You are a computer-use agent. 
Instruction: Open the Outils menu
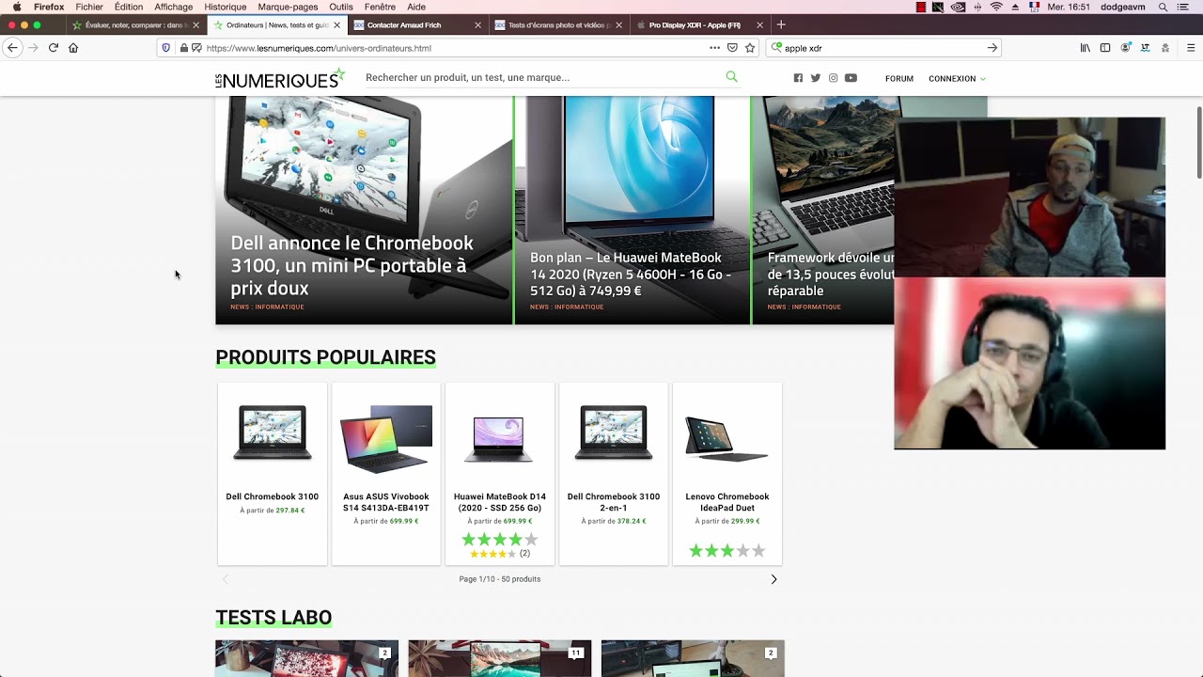(x=341, y=7)
